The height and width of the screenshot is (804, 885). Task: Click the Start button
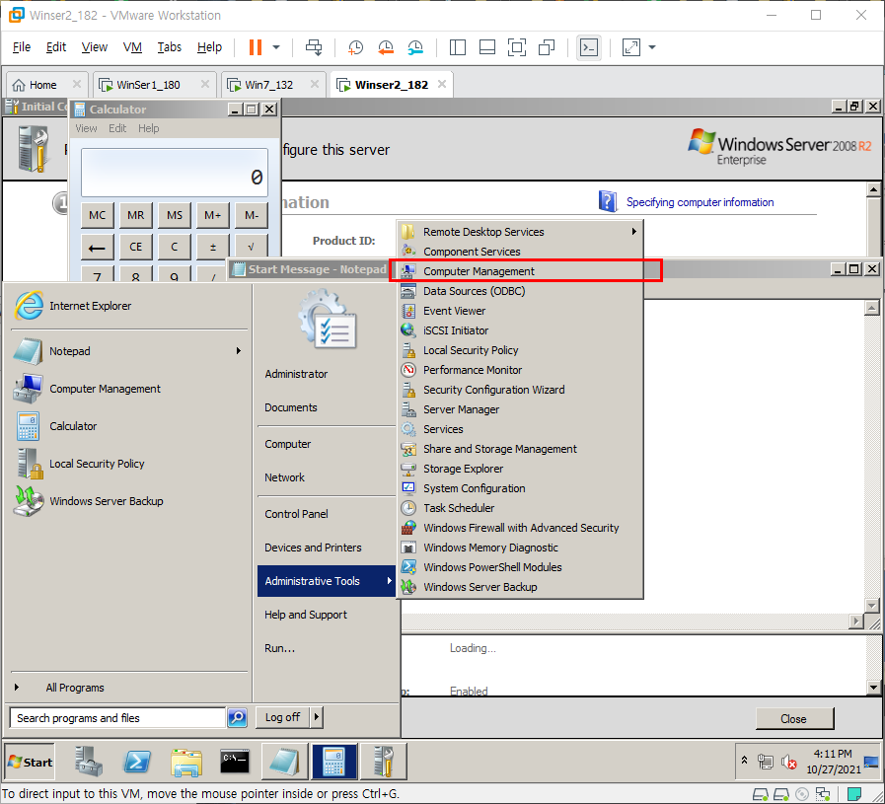(30, 763)
